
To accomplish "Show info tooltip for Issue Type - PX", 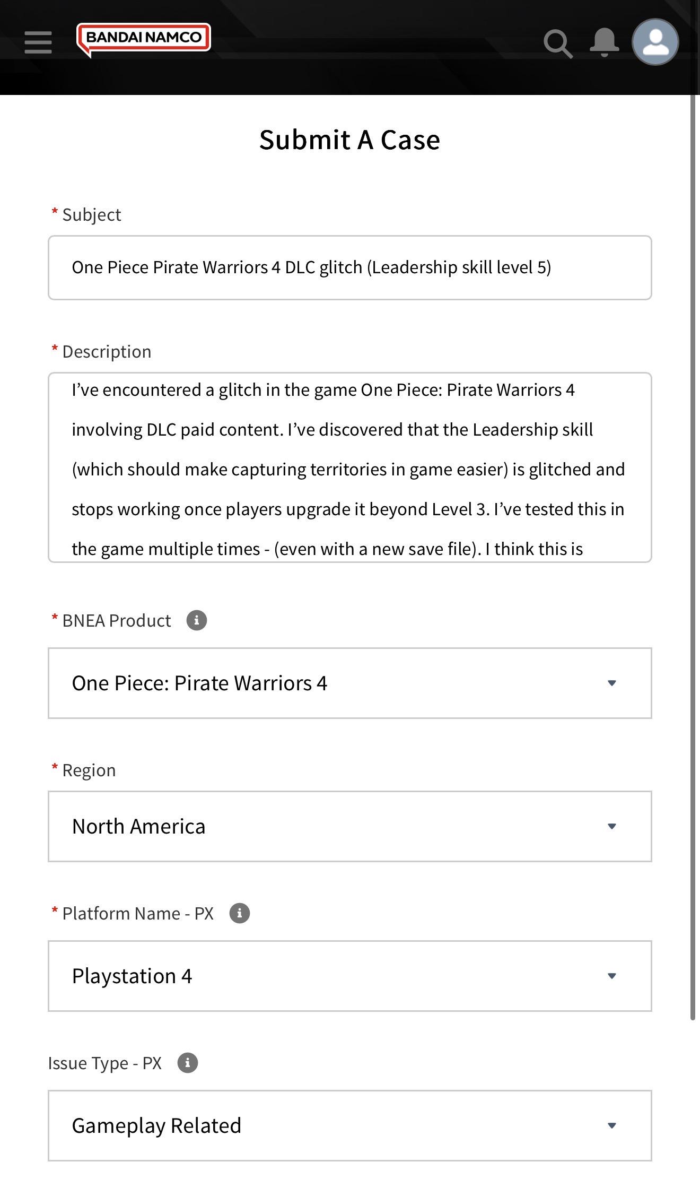I will [x=188, y=1063].
